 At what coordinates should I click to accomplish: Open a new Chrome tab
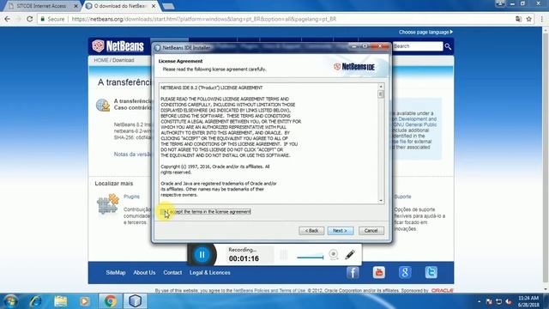point(168,6)
